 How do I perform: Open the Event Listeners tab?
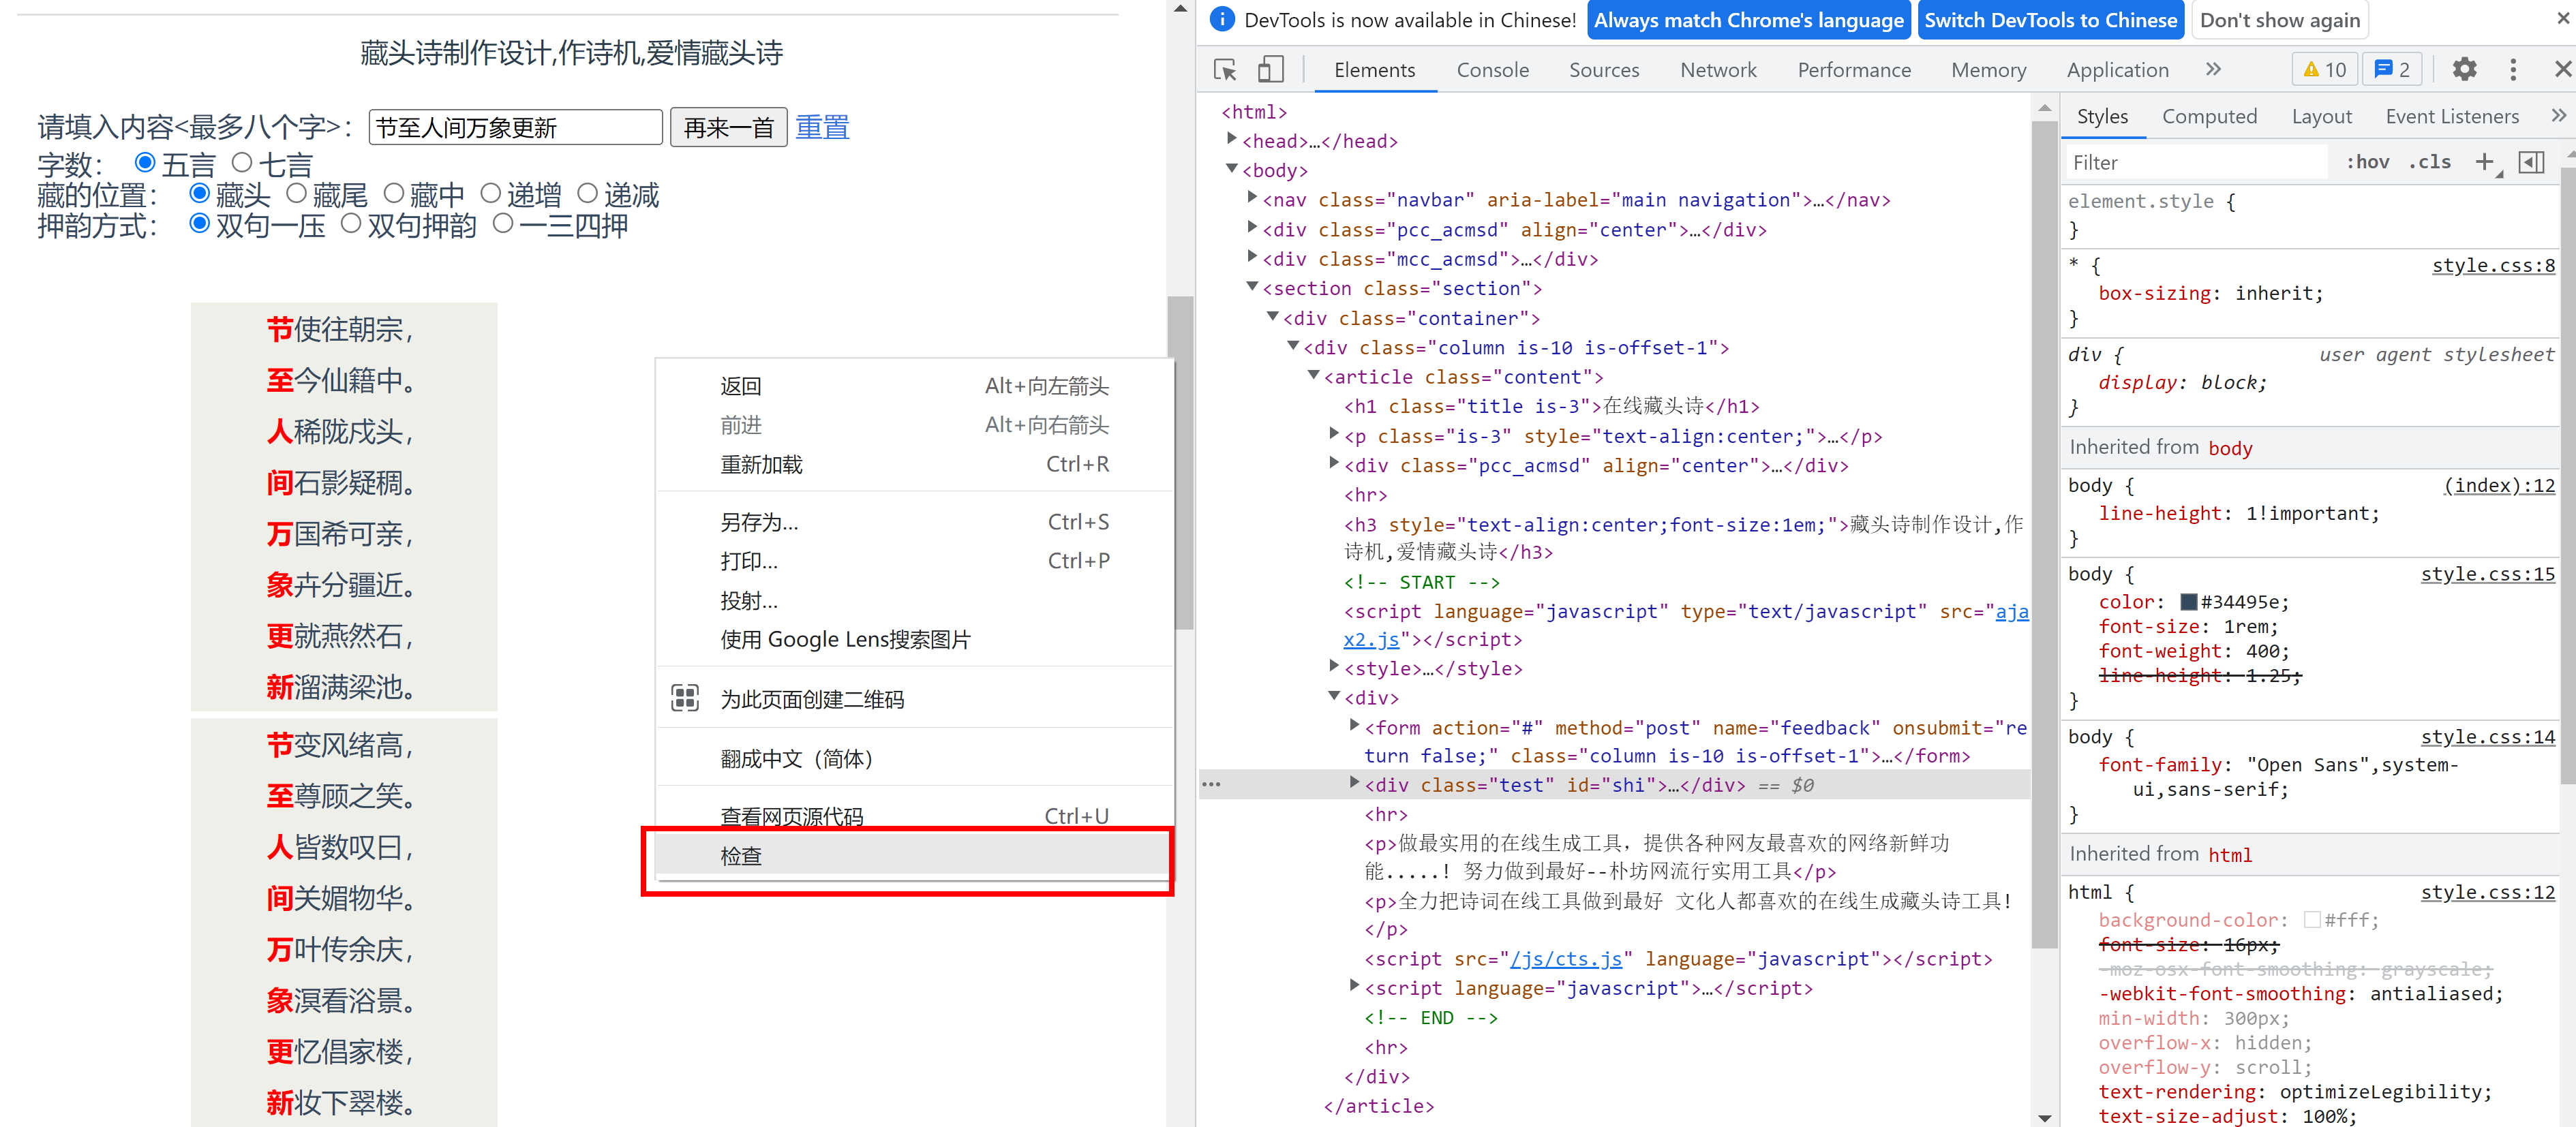[x=2451, y=116]
